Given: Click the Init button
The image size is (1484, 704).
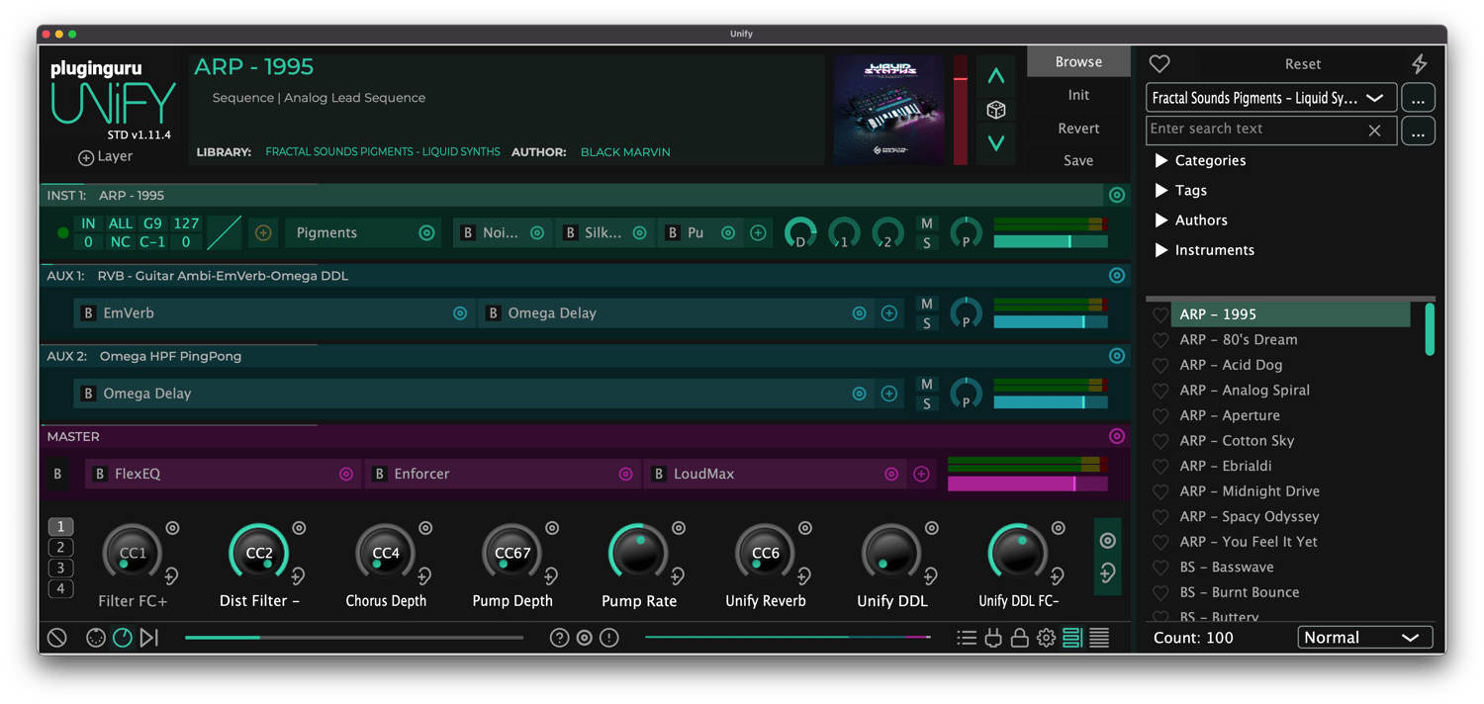Looking at the screenshot, I should [x=1078, y=95].
